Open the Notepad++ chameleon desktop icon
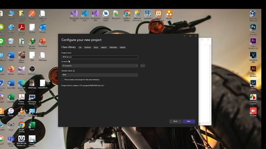Screen dimensions: 266x149 (116, 14)
